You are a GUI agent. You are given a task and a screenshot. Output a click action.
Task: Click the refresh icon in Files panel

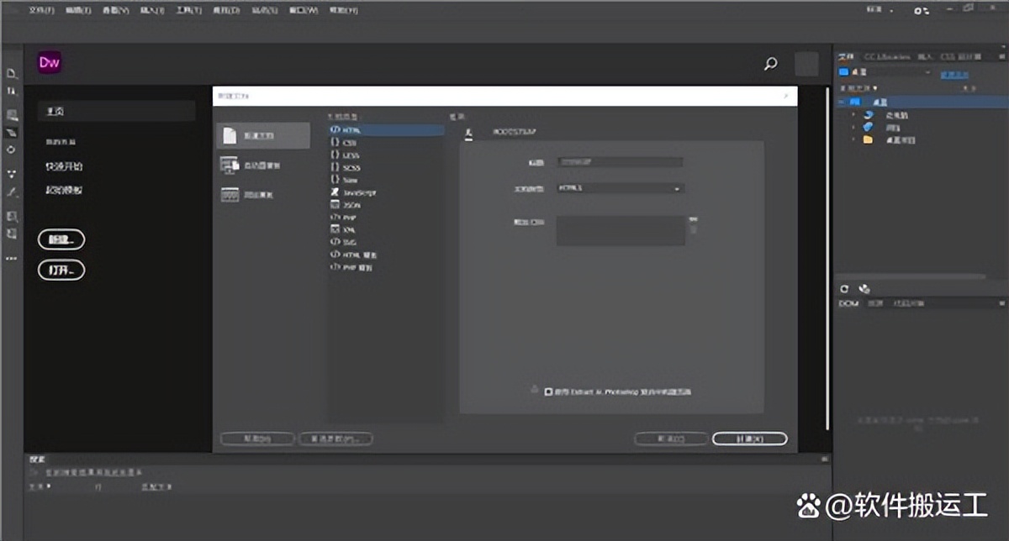click(846, 288)
